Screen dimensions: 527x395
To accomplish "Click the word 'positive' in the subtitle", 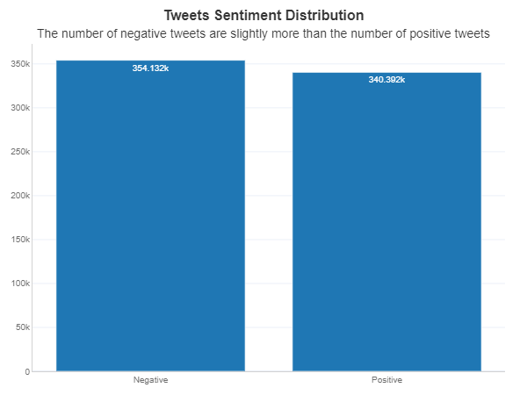I will (430, 33).
